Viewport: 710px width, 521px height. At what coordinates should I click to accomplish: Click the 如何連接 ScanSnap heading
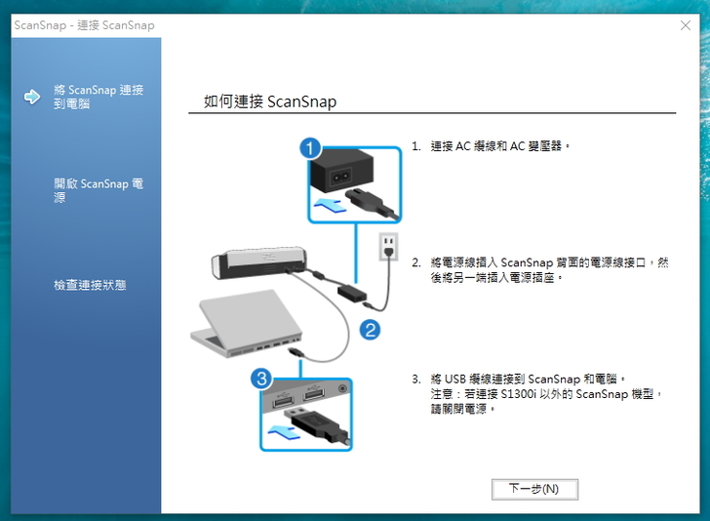270,101
